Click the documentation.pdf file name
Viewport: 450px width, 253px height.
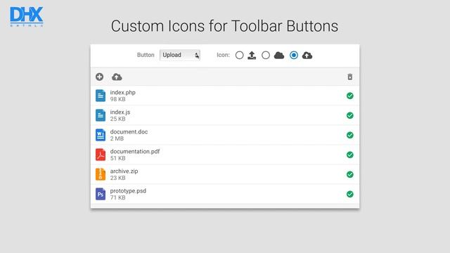(x=135, y=152)
